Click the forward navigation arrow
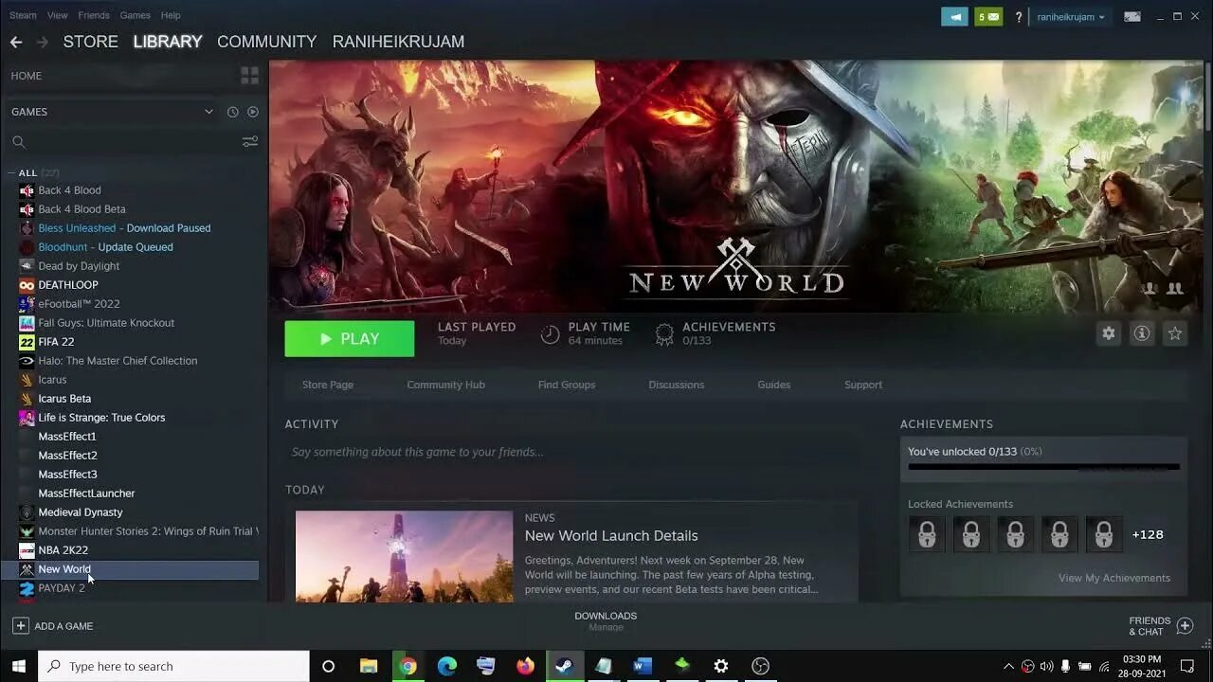Image resolution: width=1213 pixels, height=682 pixels. pos(42,42)
